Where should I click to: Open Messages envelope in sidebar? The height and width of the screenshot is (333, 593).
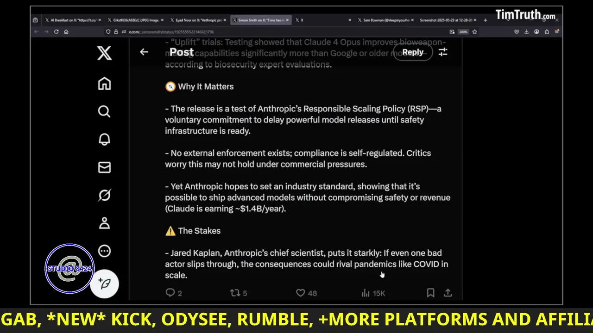pos(104,167)
